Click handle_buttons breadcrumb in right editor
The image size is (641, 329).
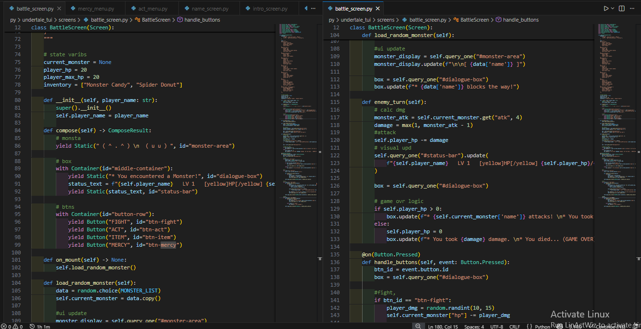pyautogui.click(x=521, y=20)
